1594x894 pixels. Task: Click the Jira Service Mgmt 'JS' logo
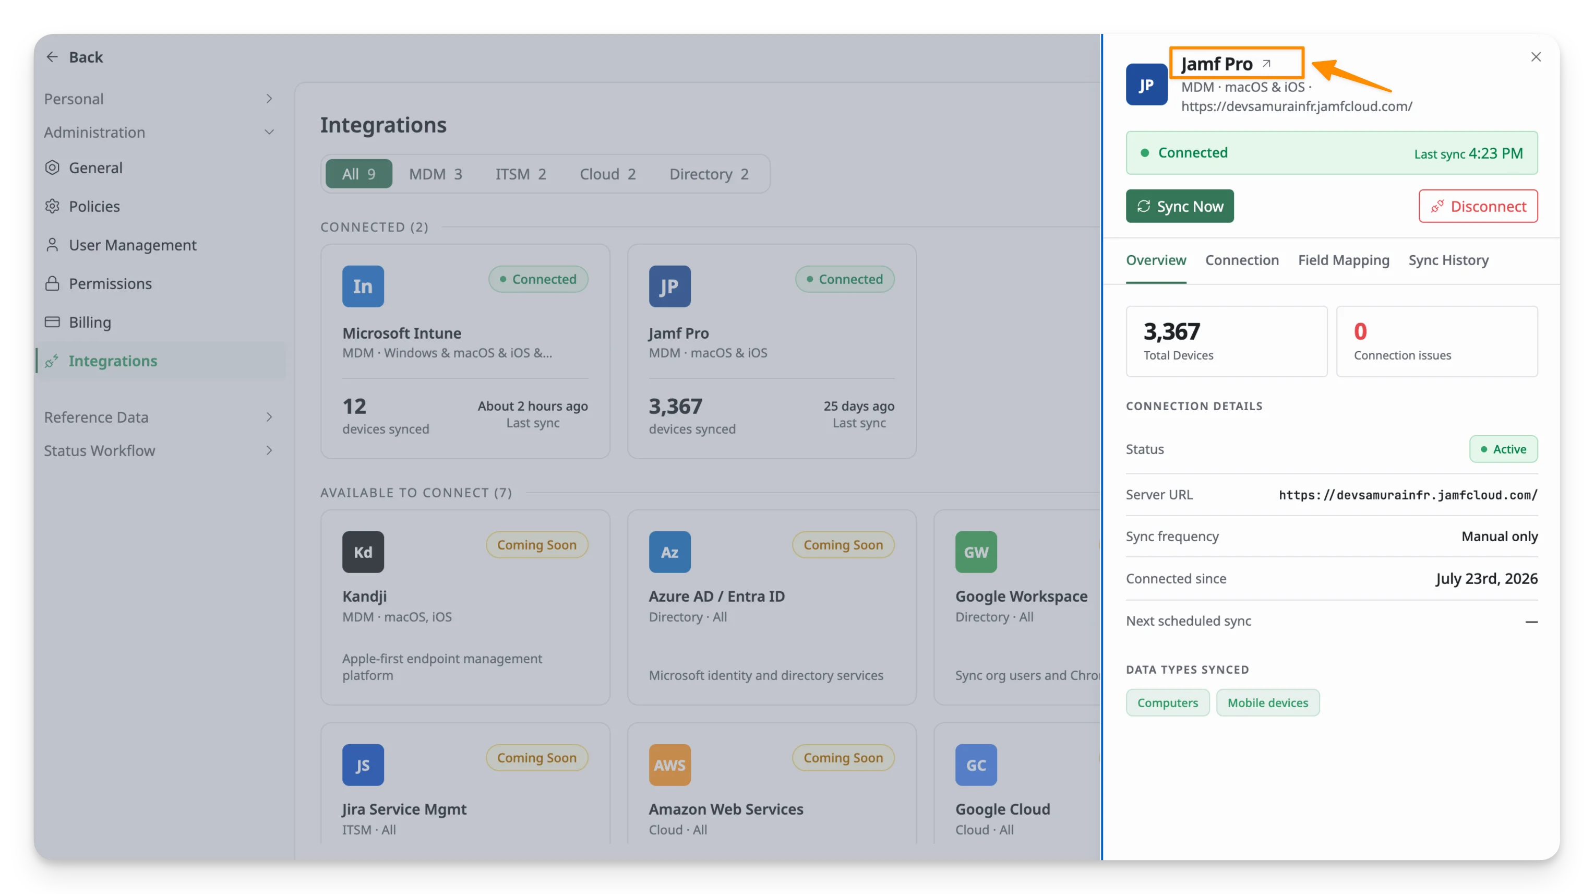pos(363,765)
